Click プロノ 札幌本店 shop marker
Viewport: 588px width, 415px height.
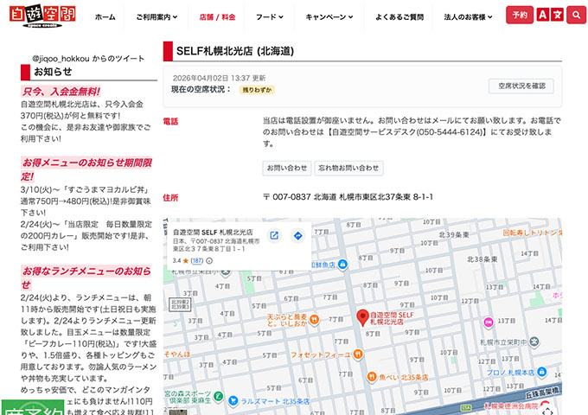[541, 372]
